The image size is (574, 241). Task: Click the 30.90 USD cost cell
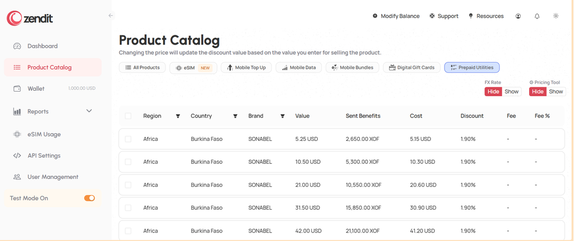point(423,208)
